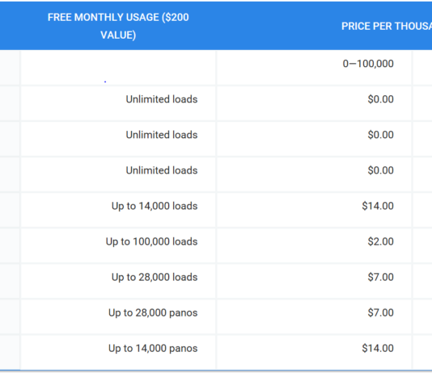The height and width of the screenshot is (373, 432).
Task: Click the first $0.00 price cell
Action: coord(314,103)
